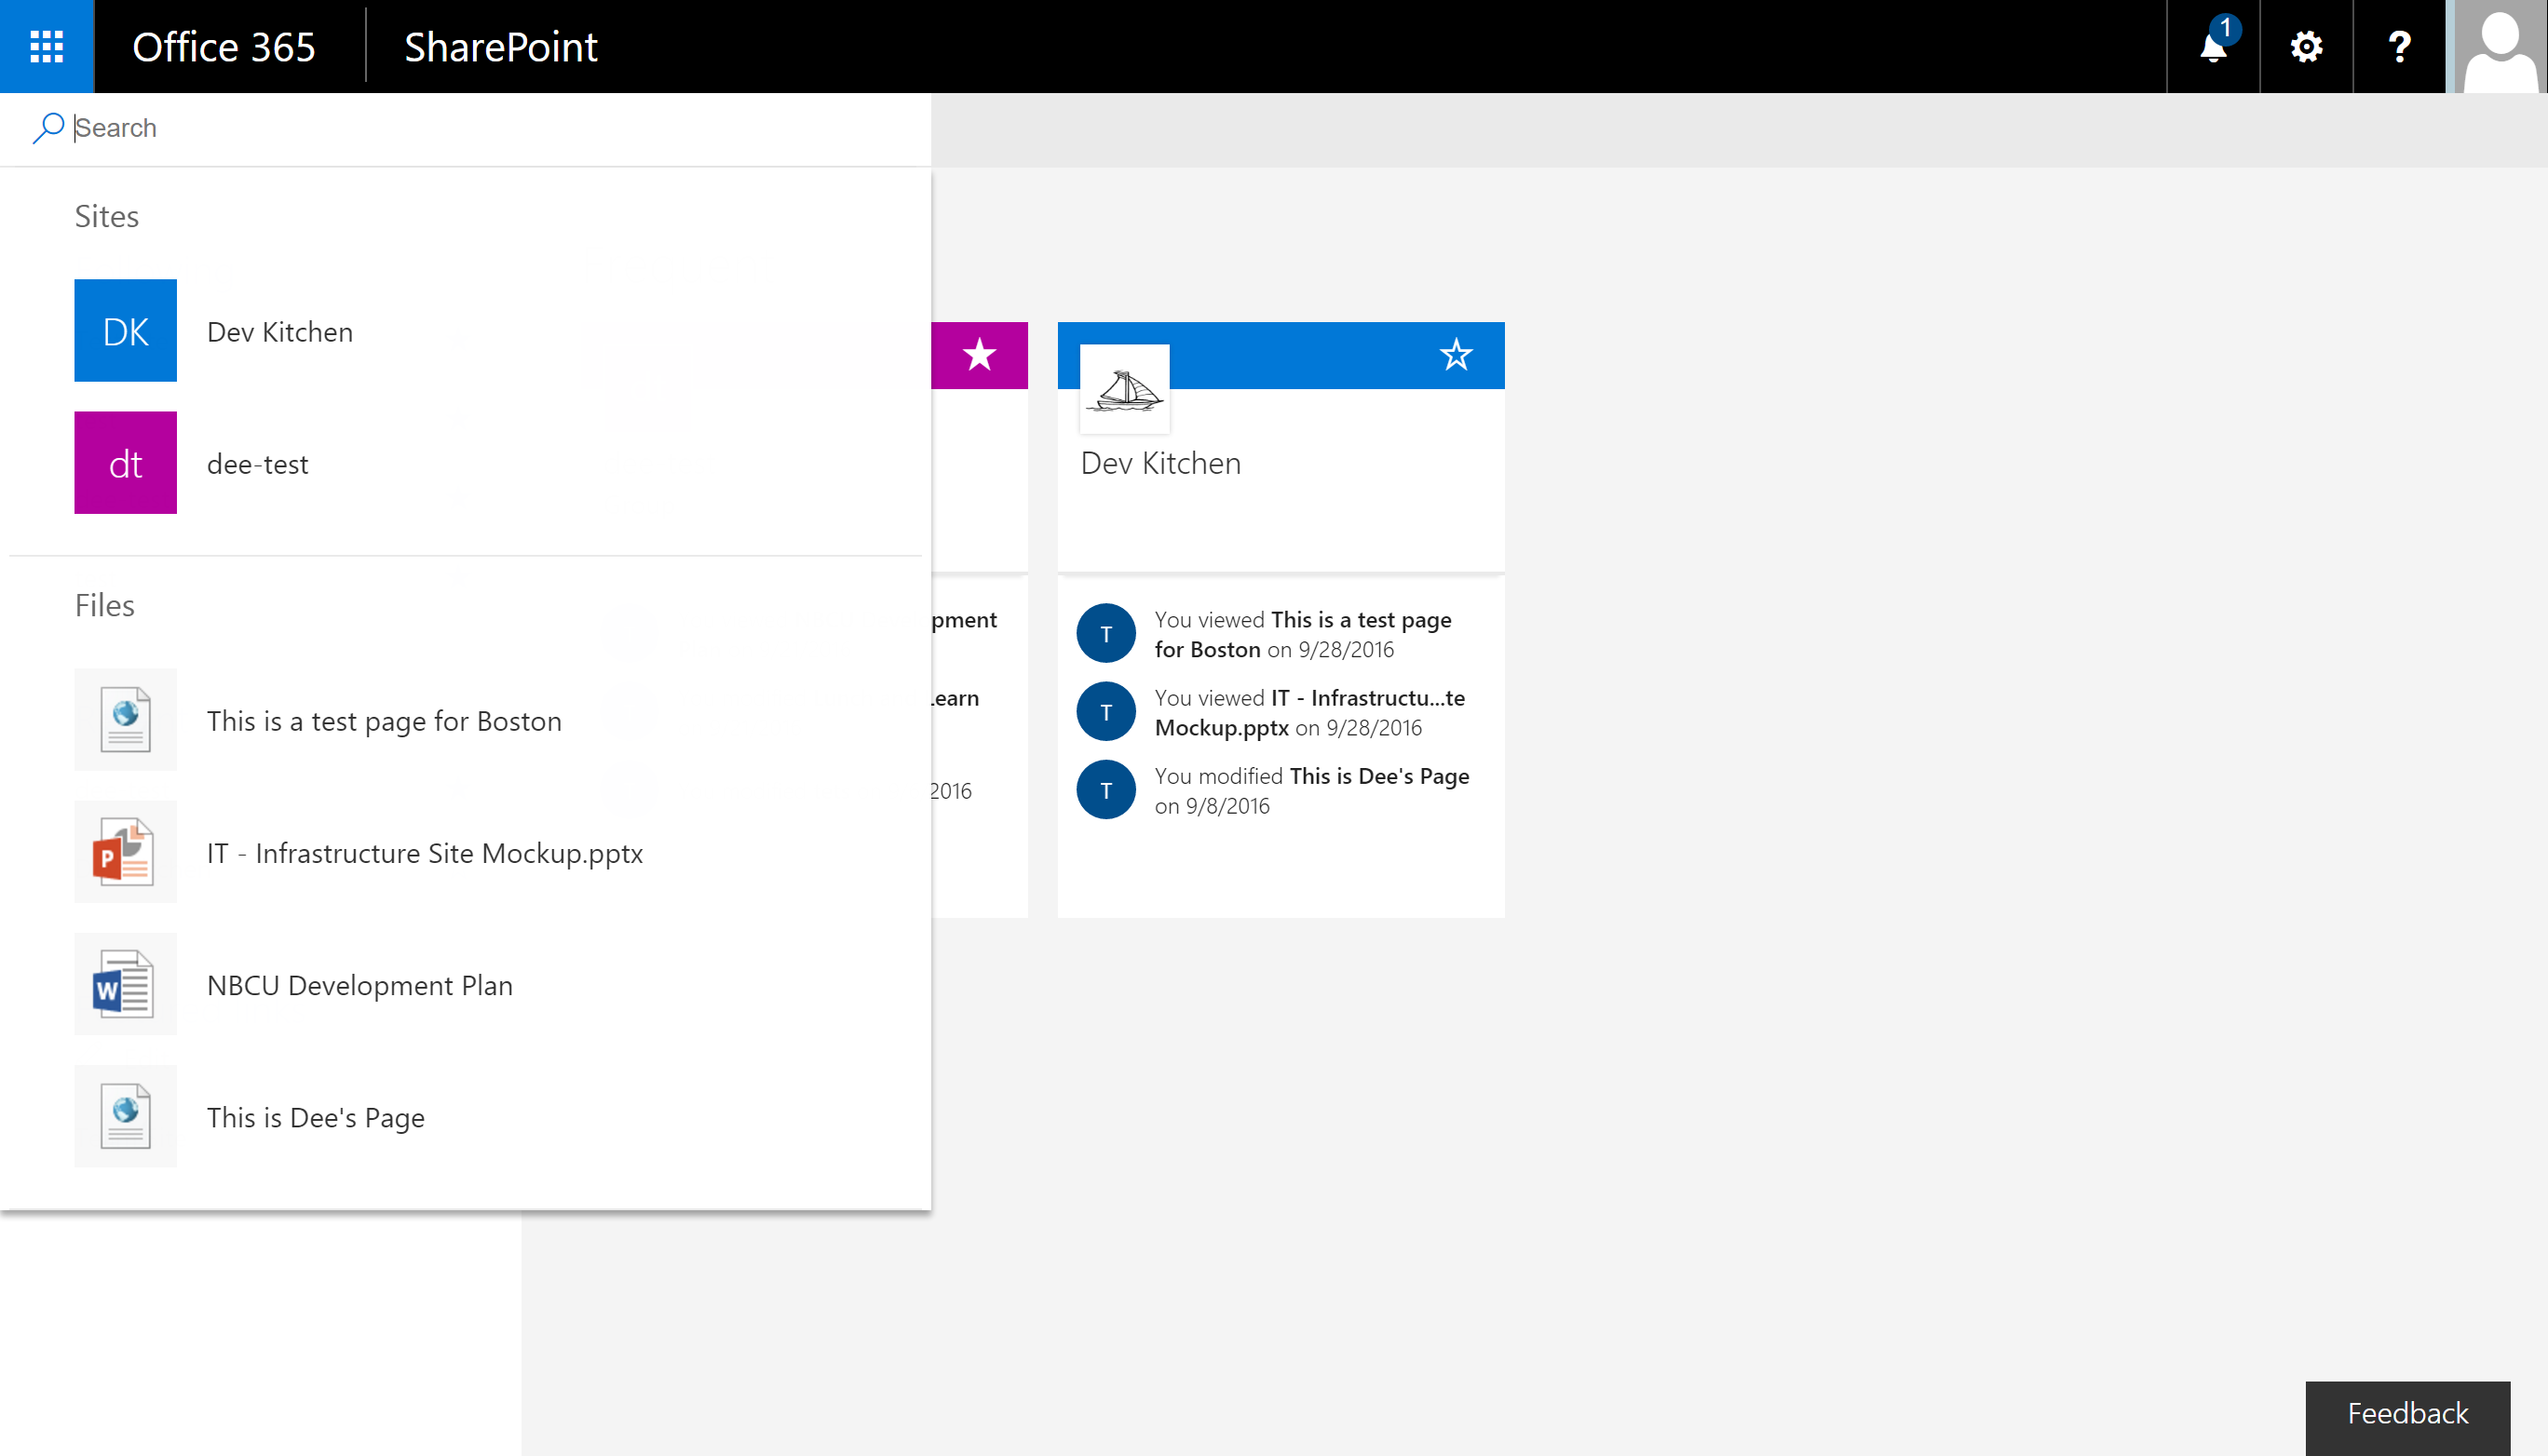Click the T avatar beside Dee's Page activity

1105,790
